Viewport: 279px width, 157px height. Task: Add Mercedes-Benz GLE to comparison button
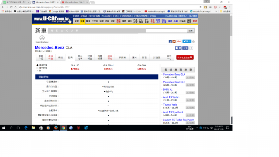tap(190, 85)
